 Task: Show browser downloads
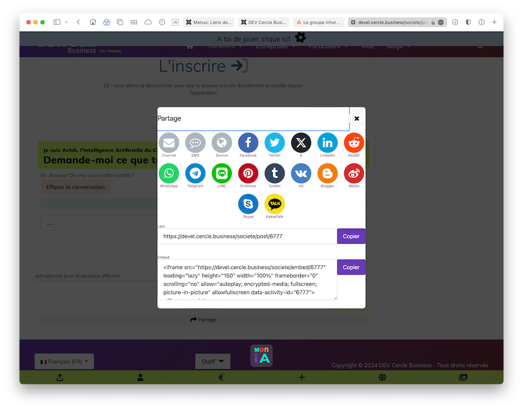[x=455, y=22]
